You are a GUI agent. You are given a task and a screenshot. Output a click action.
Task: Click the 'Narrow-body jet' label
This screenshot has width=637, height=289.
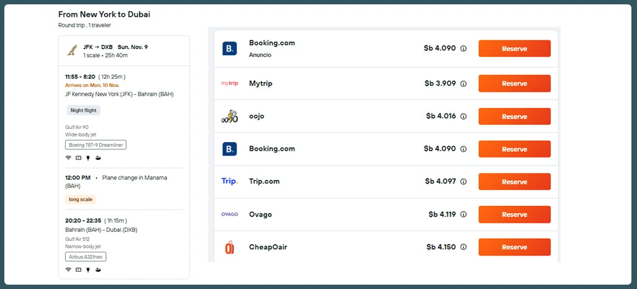pos(83,246)
